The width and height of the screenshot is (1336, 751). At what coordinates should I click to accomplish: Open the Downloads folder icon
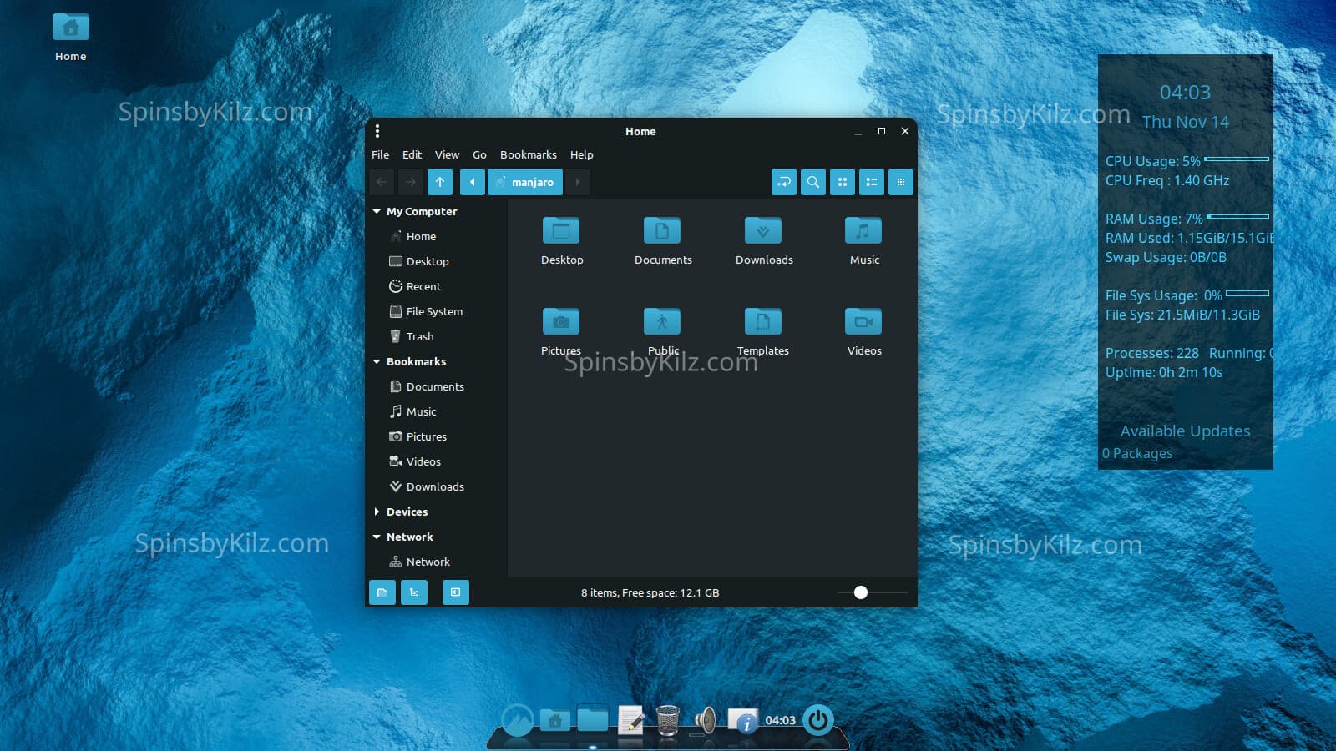[763, 232]
